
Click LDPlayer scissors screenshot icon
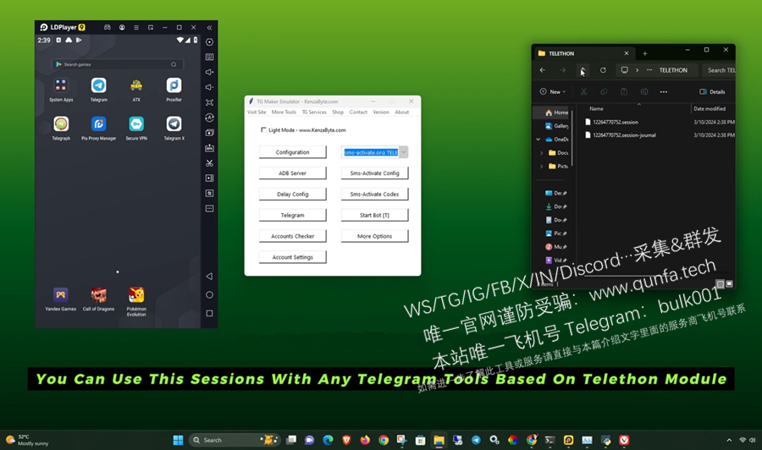point(209,163)
